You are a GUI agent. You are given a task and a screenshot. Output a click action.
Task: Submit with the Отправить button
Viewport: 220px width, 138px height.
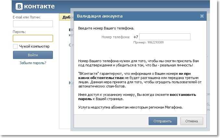pyautogui.click(x=163, y=121)
